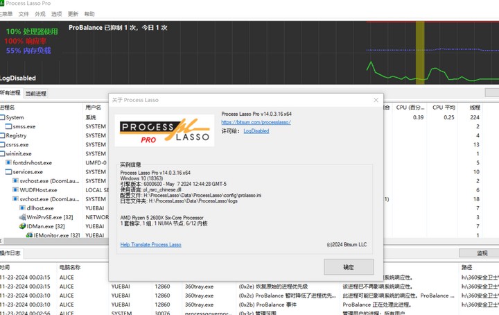This screenshot has width=499, height=315.
Task: Open Help Translate Process Lasso link
Action: [x=150, y=245]
